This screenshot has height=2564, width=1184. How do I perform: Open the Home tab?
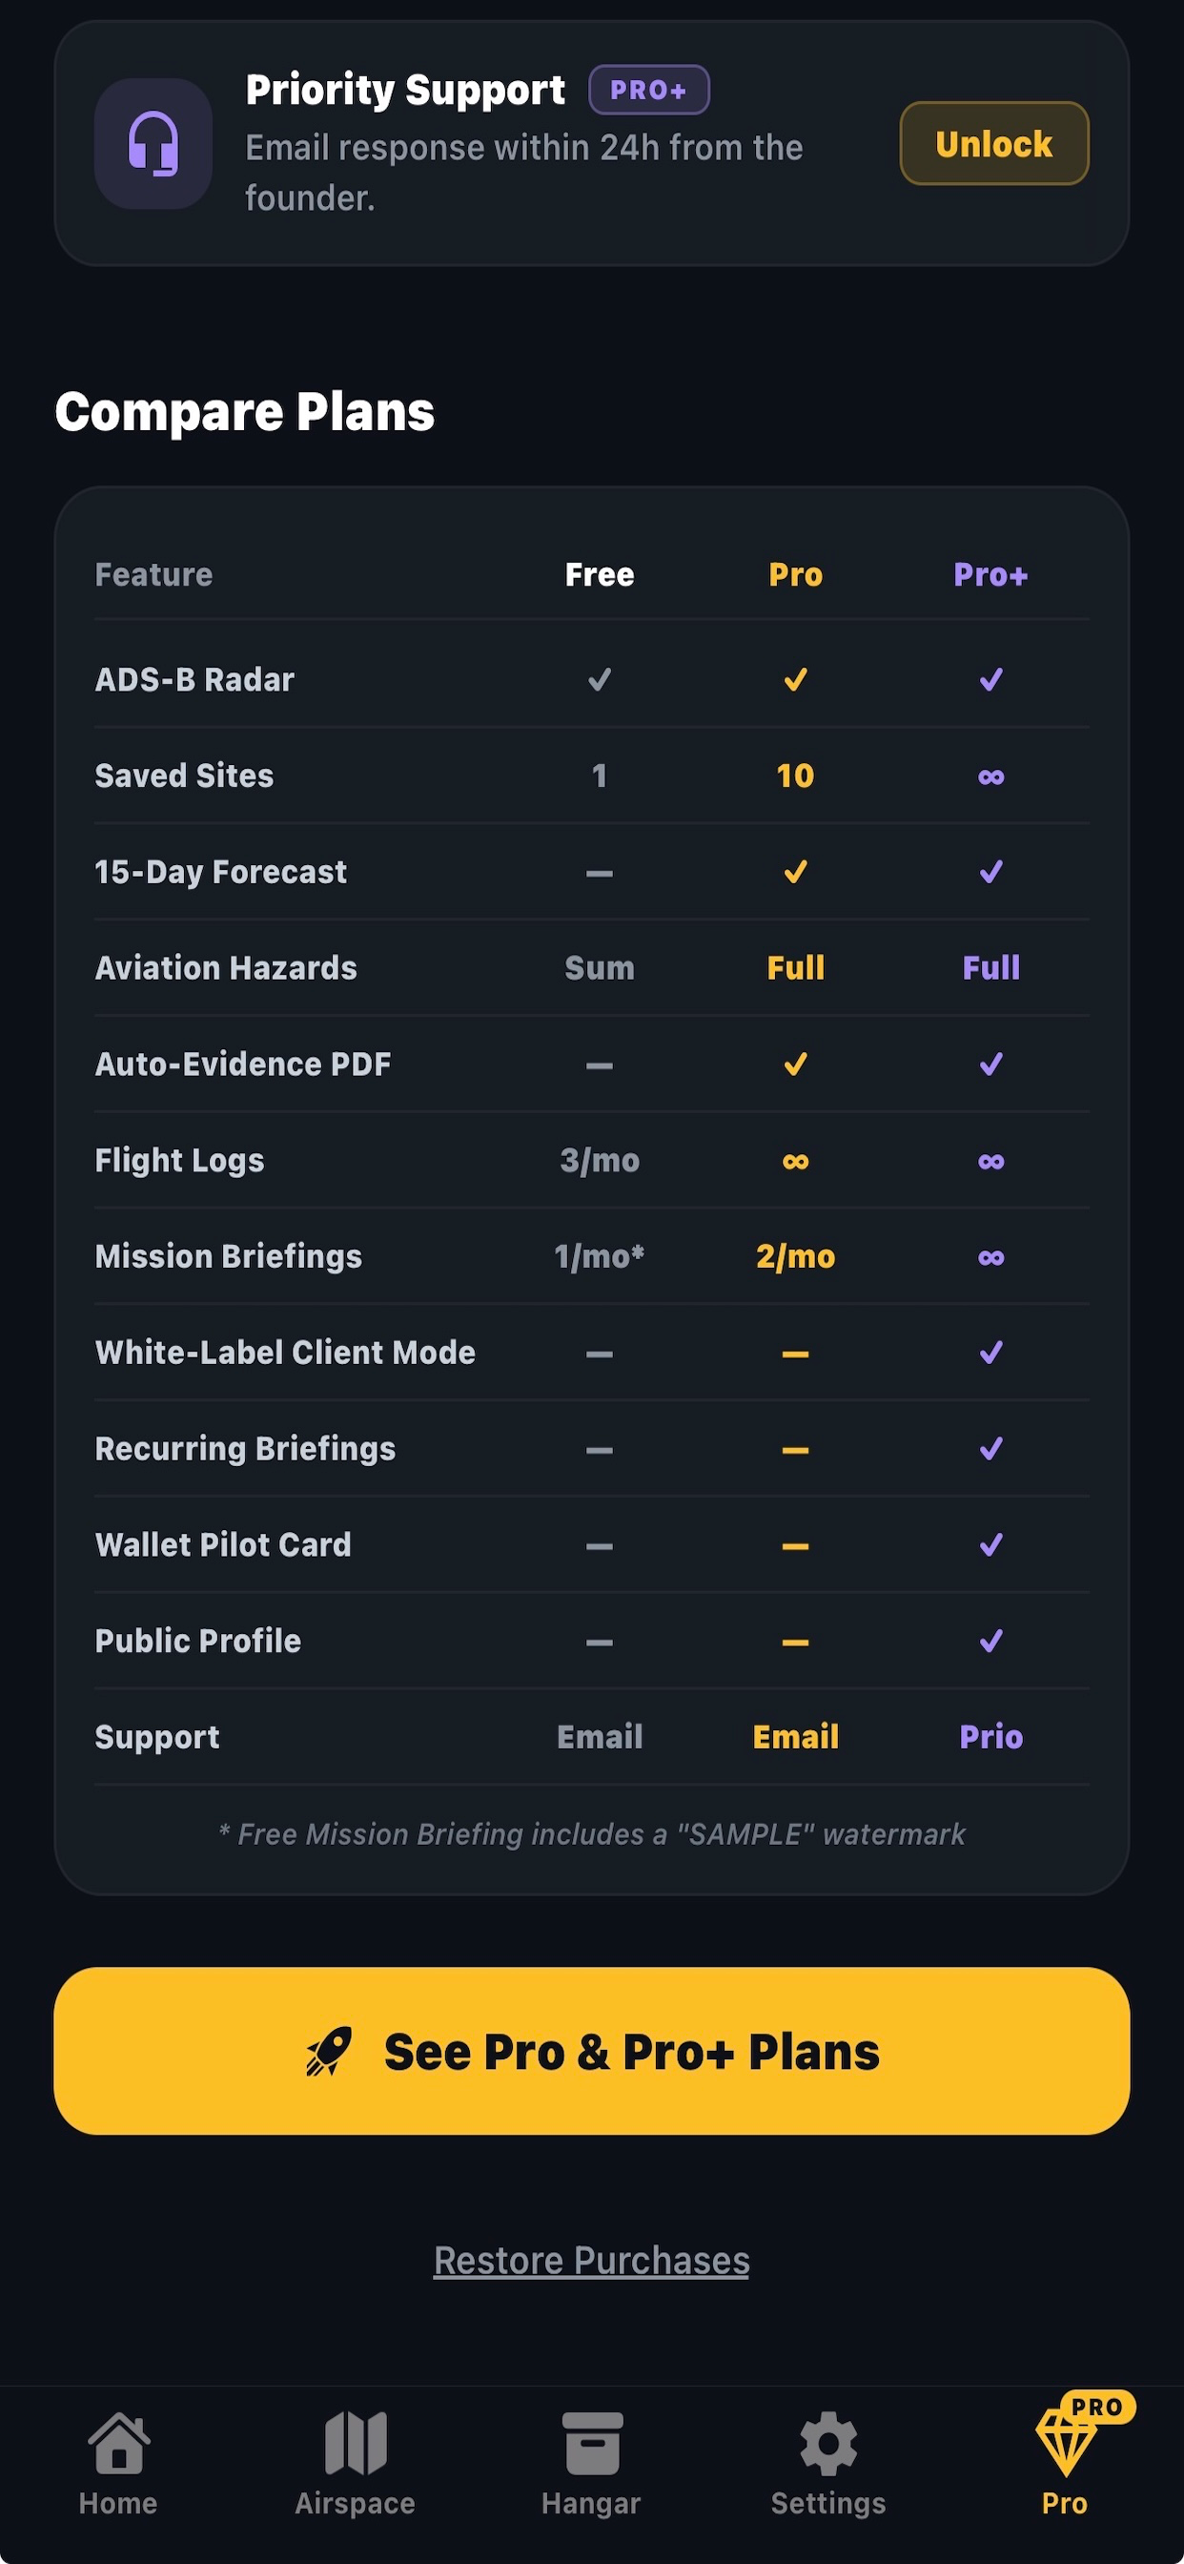click(x=118, y=2464)
